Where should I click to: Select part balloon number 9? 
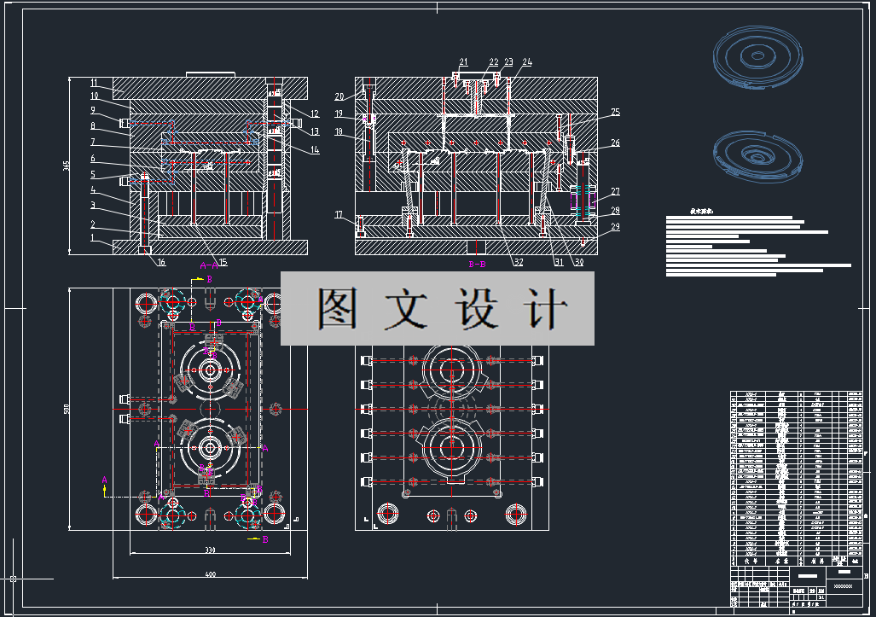click(x=93, y=111)
